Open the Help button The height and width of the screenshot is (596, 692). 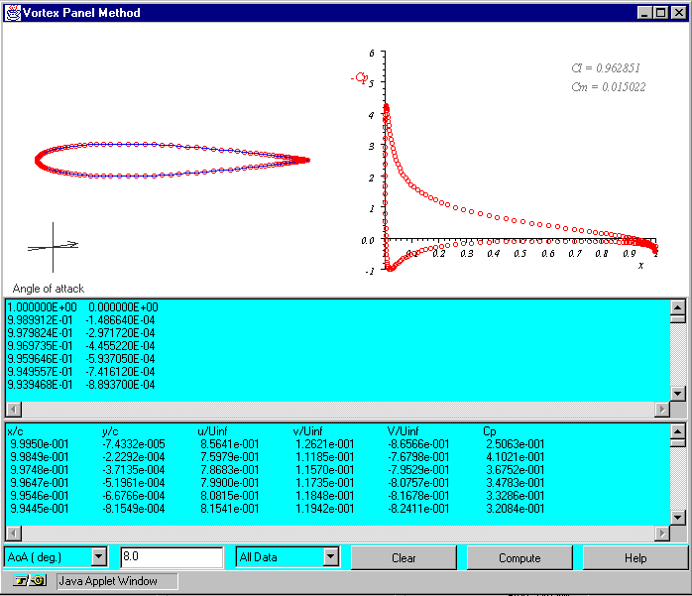[635, 558]
